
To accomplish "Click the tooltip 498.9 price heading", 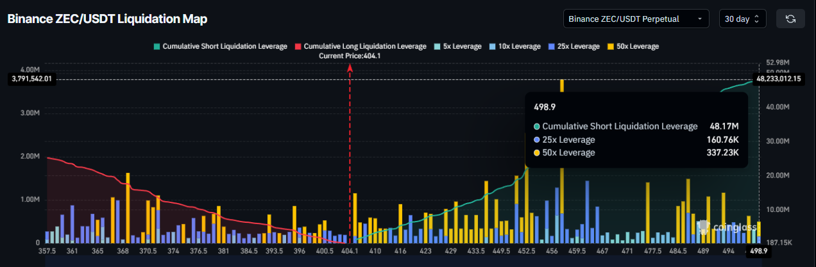I will tap(545, 108).
